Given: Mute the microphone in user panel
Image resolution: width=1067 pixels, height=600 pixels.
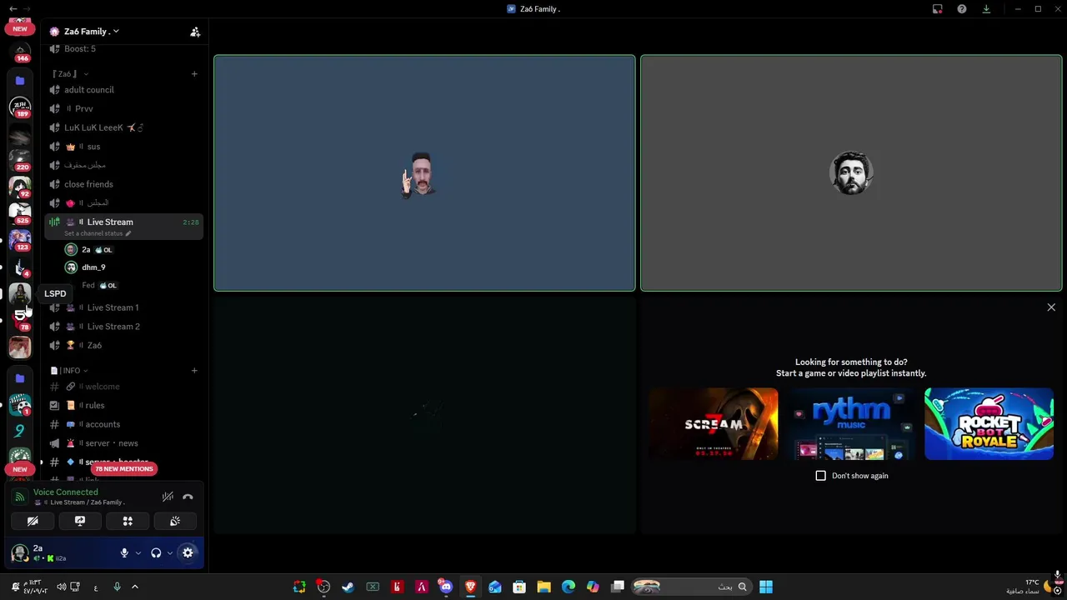Looking at the screenshot, I should (x=124, y=552).
